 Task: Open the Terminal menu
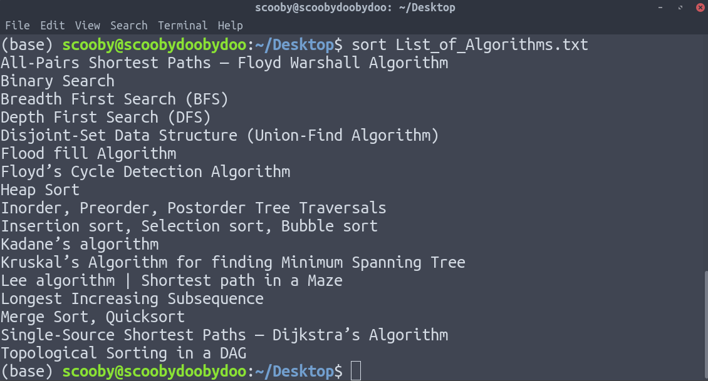pos(183,26)
